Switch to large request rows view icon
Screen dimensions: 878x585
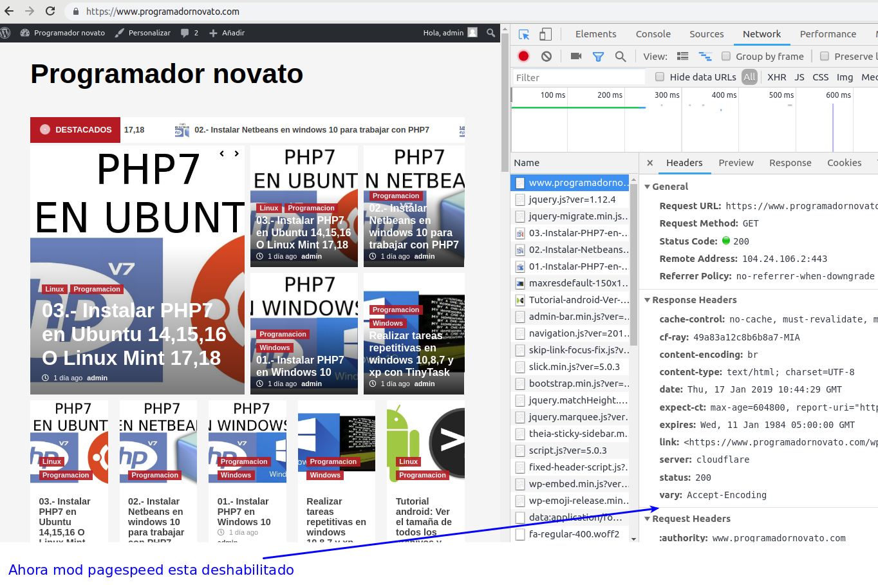(x=683, y=57)
